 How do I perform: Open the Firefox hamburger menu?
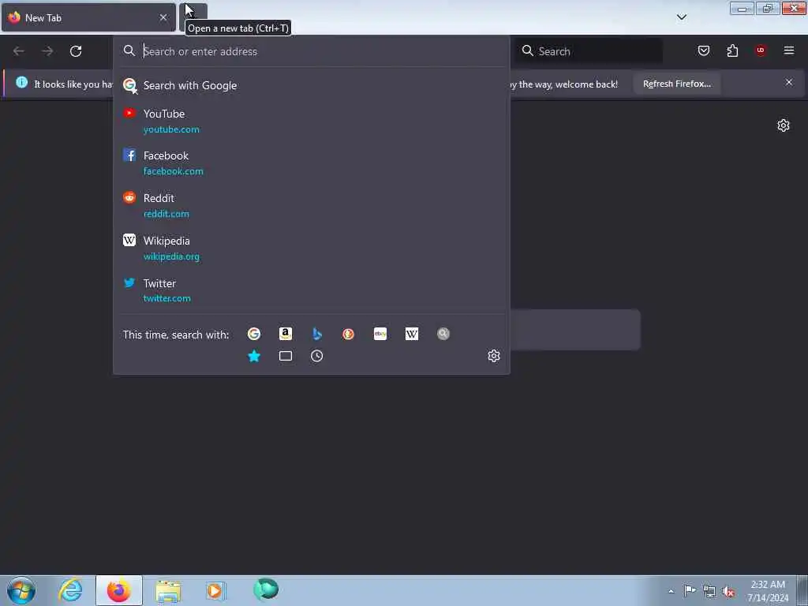coord(789,50)
